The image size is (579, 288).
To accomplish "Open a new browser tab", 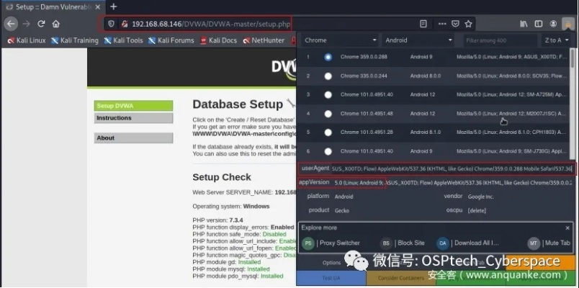I will (x=113, y=6).
